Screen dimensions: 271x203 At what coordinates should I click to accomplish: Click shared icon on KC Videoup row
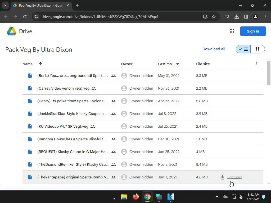pos(93,126)
